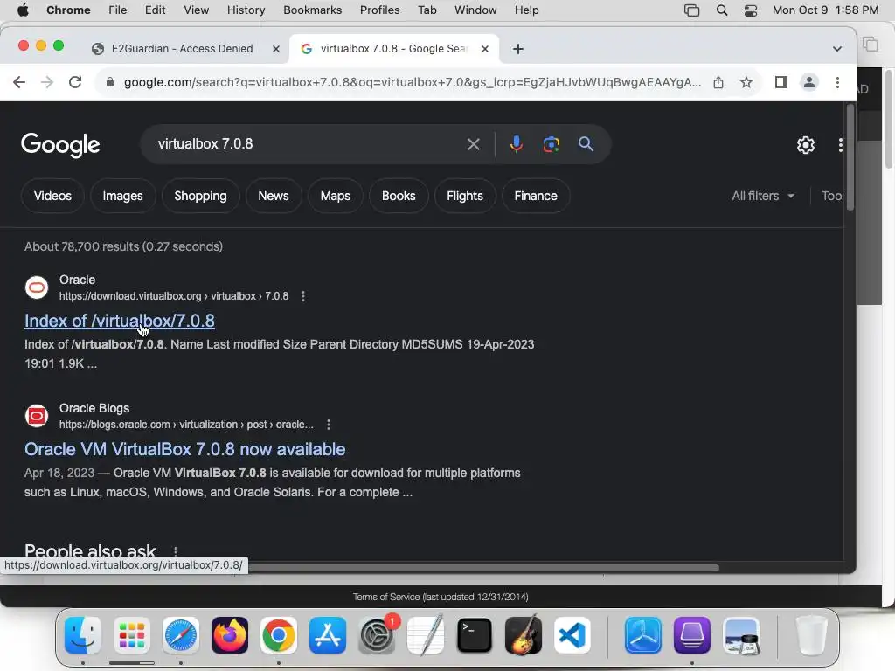Open the Trash in the Dock
This screenshot has width=895, height=671.
(811, 635)
